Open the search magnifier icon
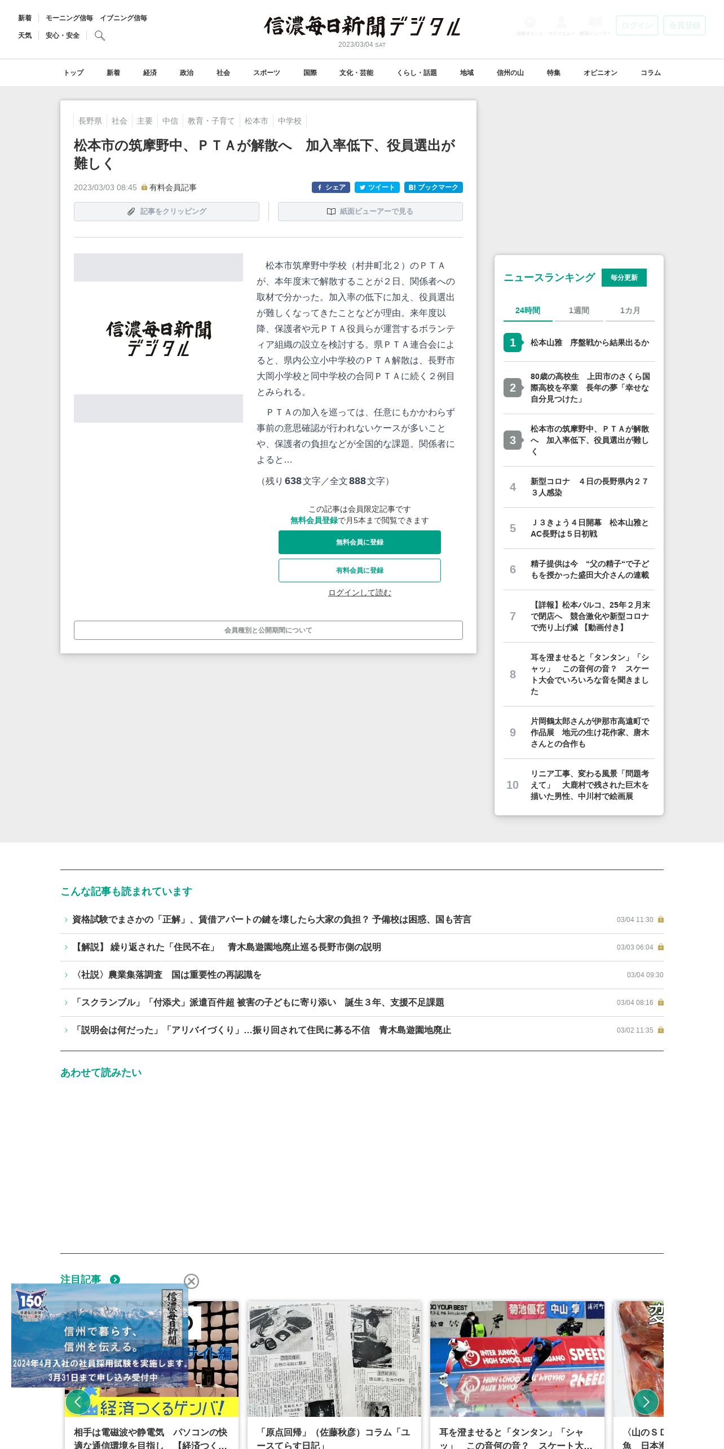This screenshot has width=724, height=1449. (x=100, y=36)
